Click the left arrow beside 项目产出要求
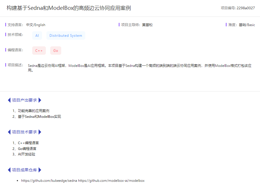This screenshot has height=187, width=260. tap(9, 100)
